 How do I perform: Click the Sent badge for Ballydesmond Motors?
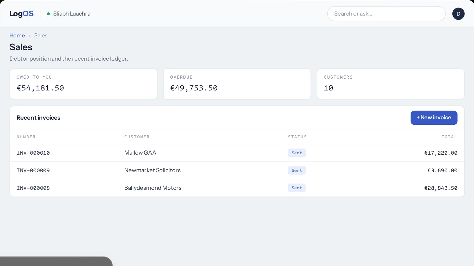(297, 188)
